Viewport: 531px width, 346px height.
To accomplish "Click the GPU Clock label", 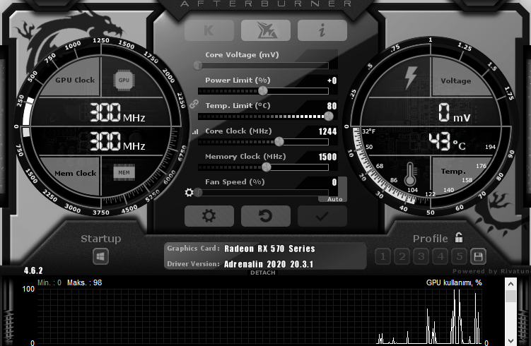I will click(x=75, y=80).
